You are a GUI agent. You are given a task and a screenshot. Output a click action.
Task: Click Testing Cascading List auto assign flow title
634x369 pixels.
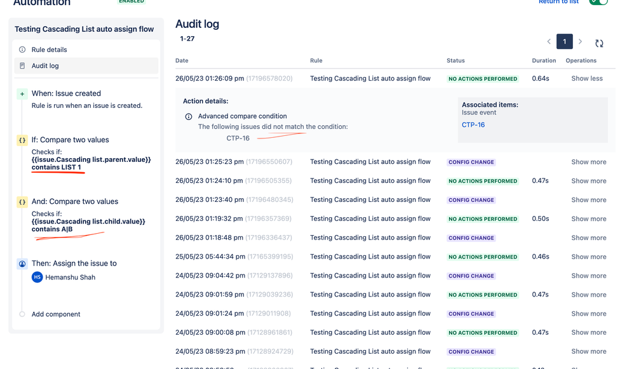coord(84,29)
